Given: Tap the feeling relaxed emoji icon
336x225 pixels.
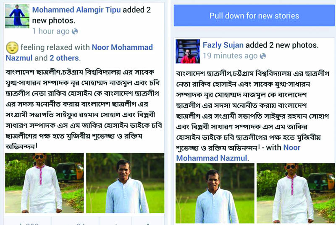Looking at the screenshot, I should (12, 47).
